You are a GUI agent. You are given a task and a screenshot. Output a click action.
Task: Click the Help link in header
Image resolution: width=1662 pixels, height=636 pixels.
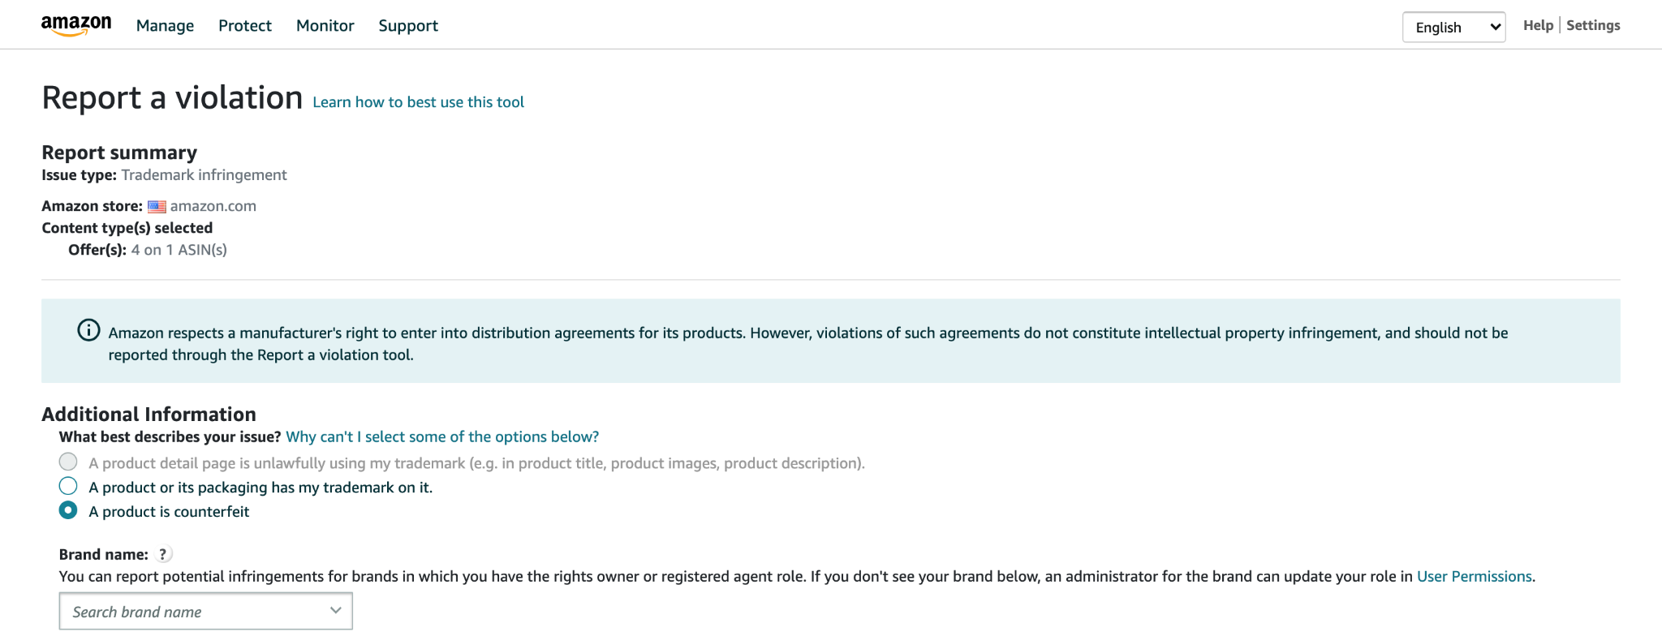(x=1538, y=25)
